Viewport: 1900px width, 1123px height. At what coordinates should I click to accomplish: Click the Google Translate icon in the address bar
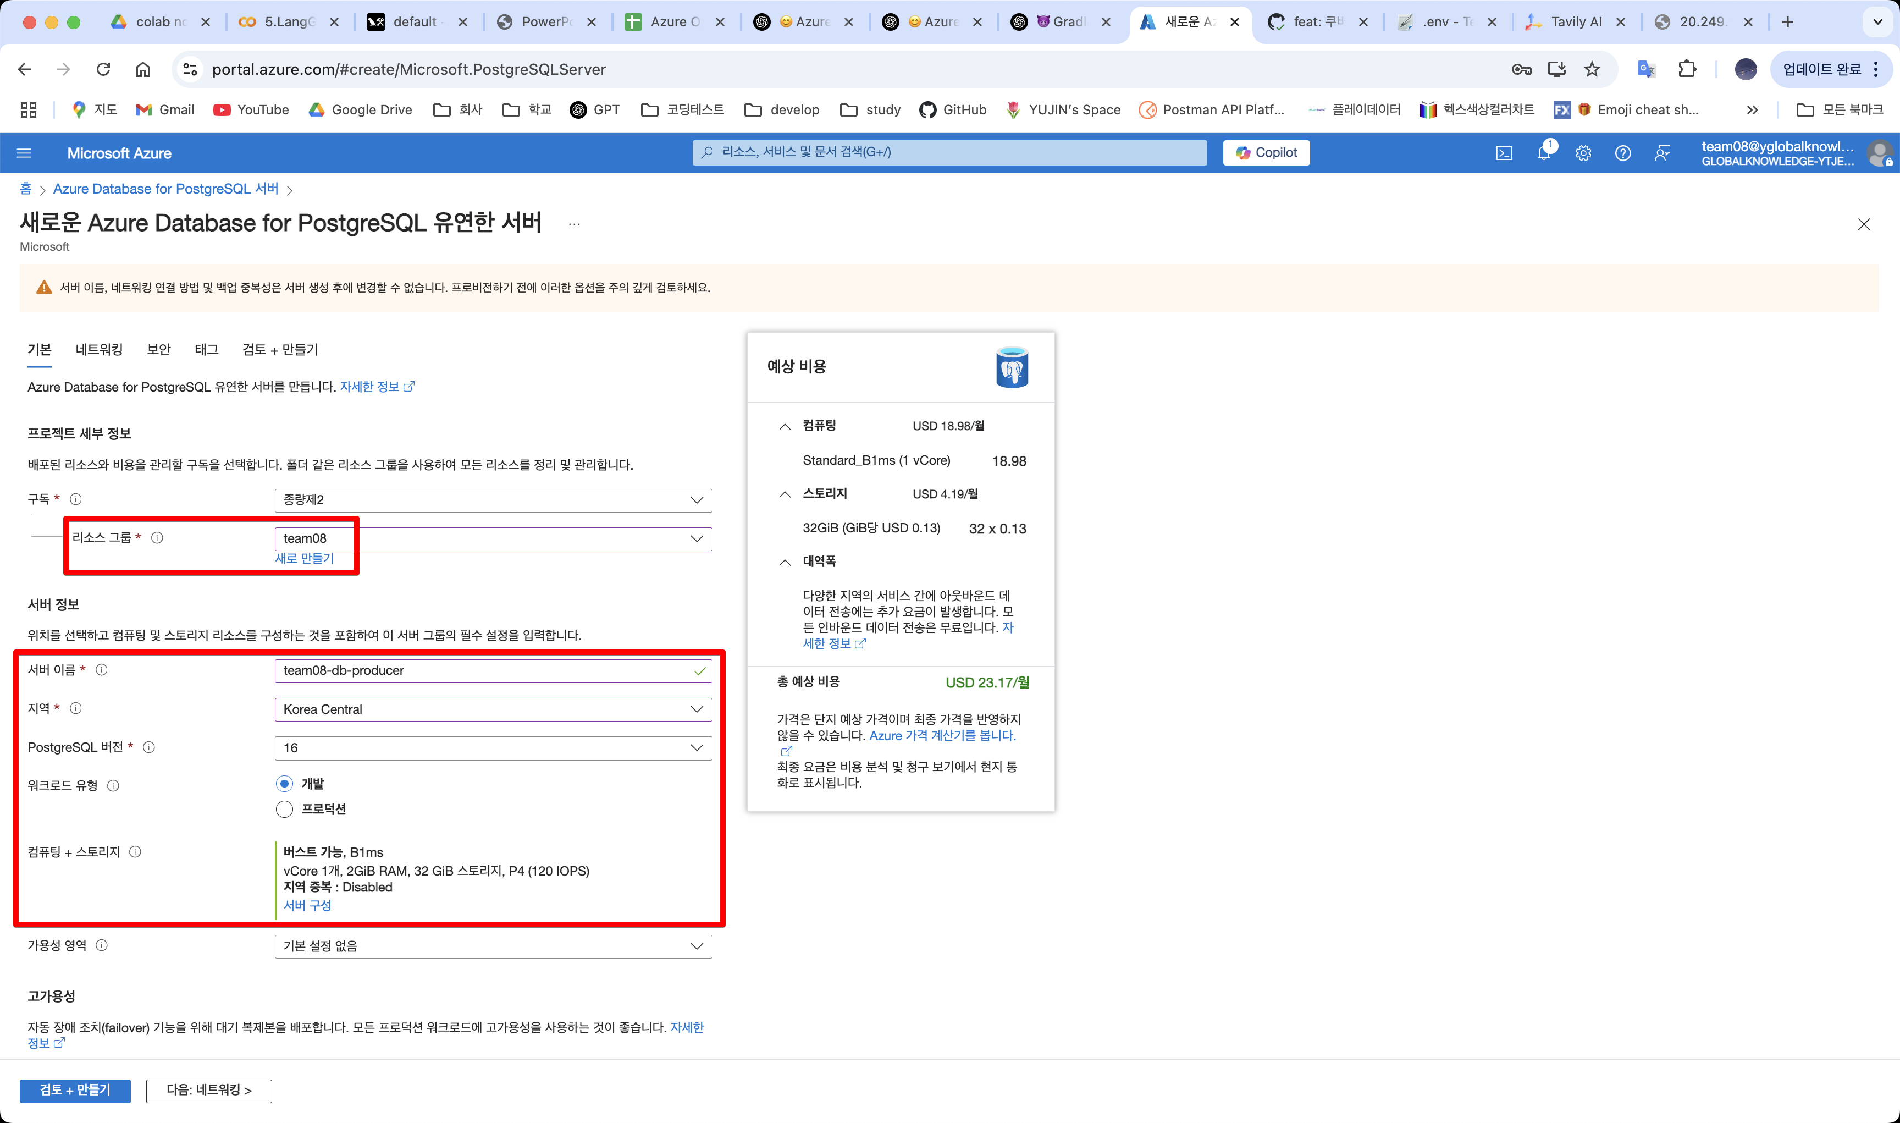coord(1646,70)
